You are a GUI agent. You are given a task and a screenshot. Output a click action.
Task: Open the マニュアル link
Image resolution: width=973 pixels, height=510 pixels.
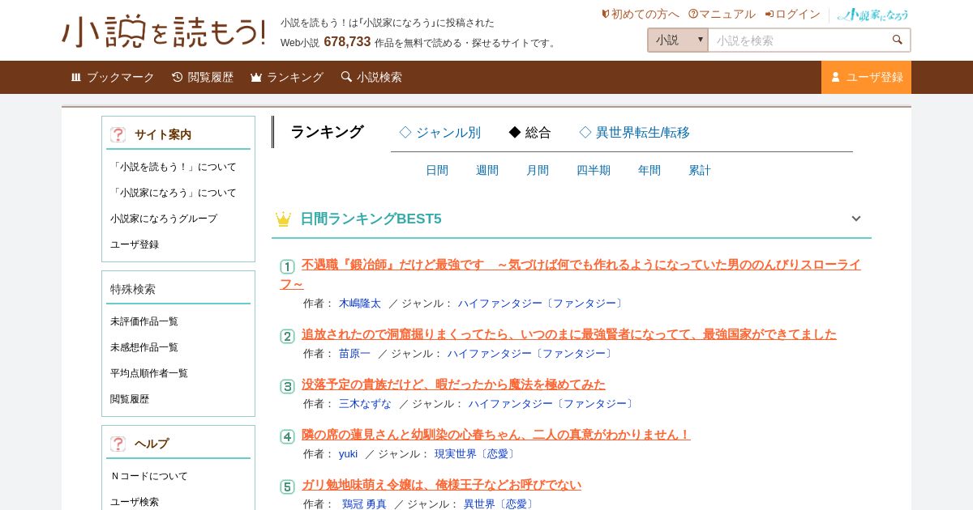click(x=722, y=14)
